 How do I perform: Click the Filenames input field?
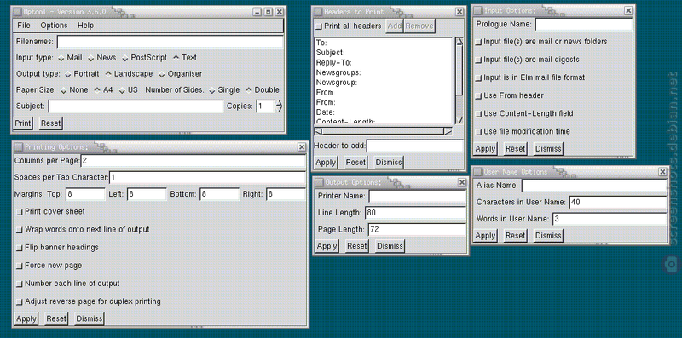(170, 42)
